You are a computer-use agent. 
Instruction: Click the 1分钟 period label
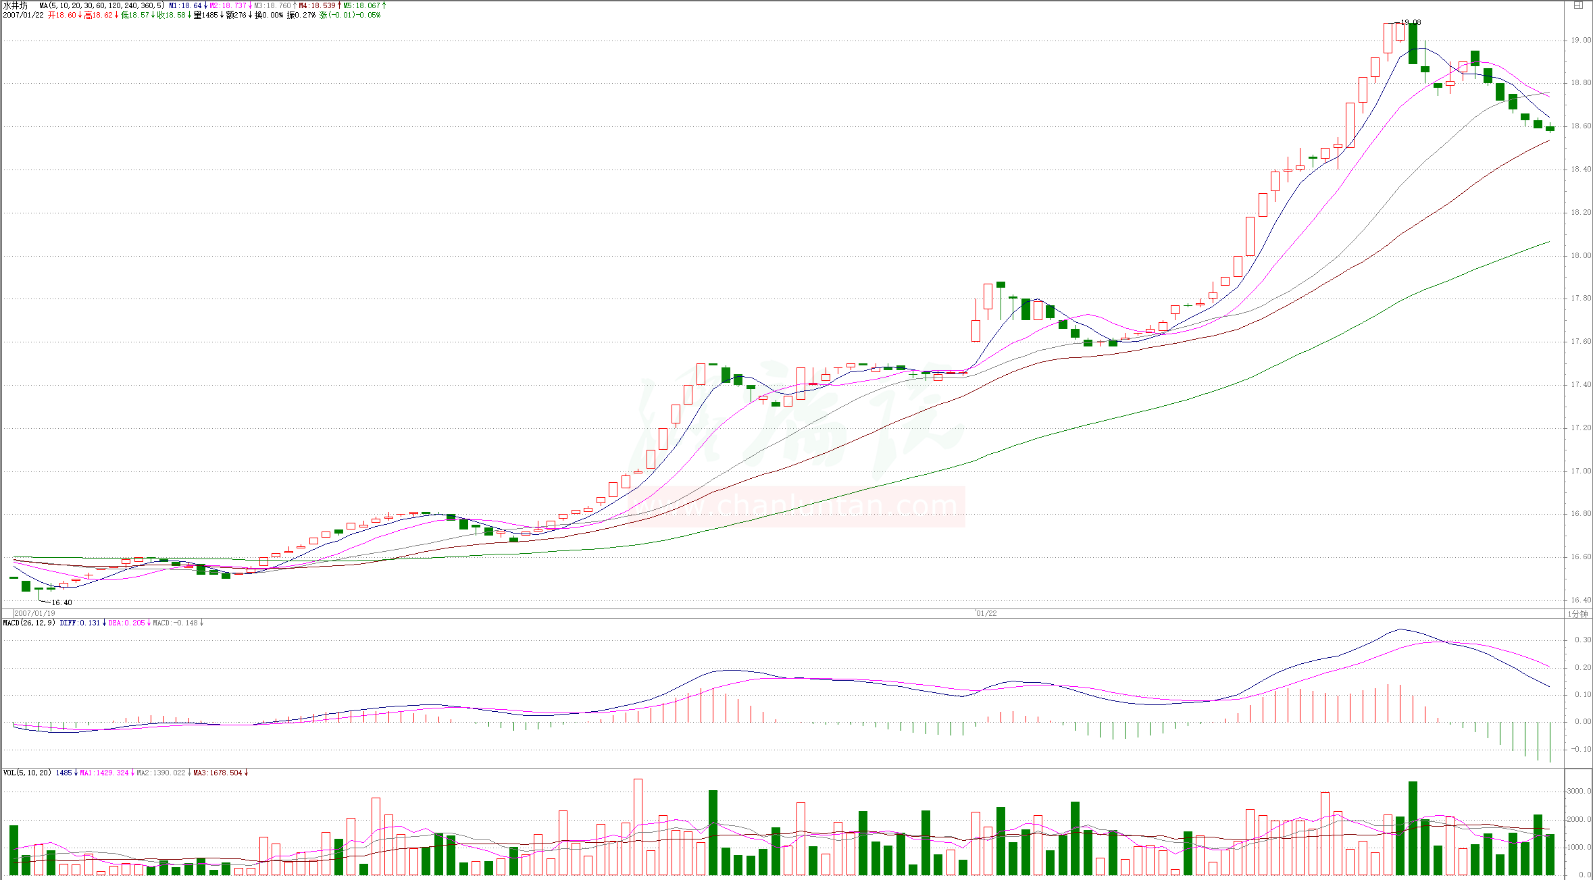(x=1578, y=614)
